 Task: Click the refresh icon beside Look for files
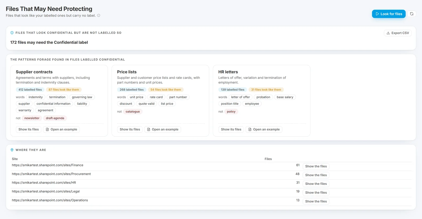pos(411,14)
